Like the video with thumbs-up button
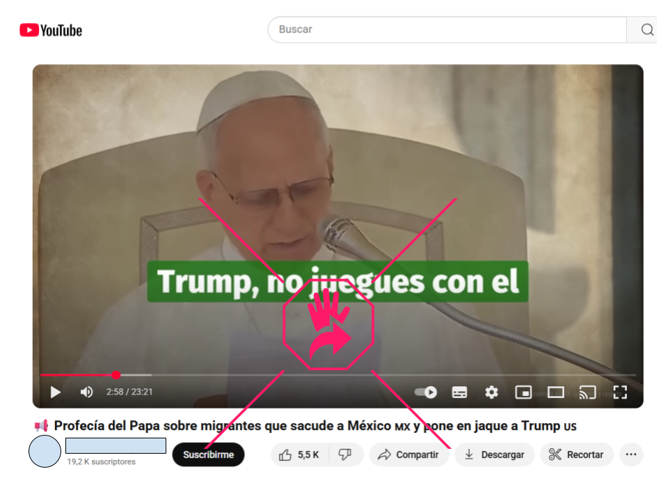 point(299,454)
